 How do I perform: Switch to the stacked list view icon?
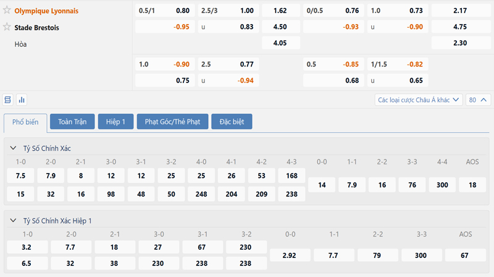pos(8,100)
